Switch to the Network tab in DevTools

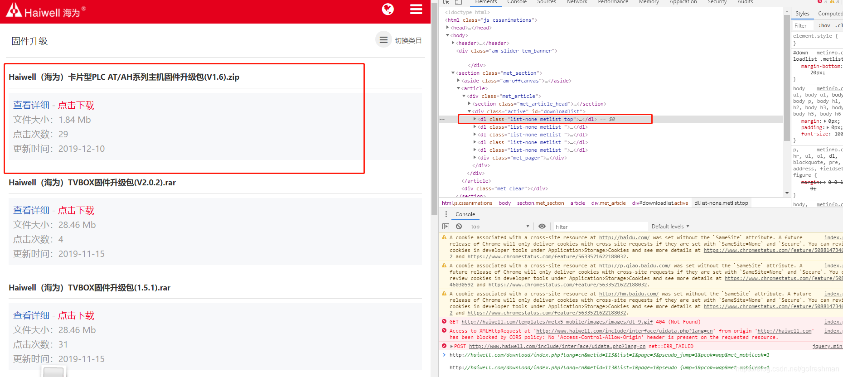click(577, 2)
